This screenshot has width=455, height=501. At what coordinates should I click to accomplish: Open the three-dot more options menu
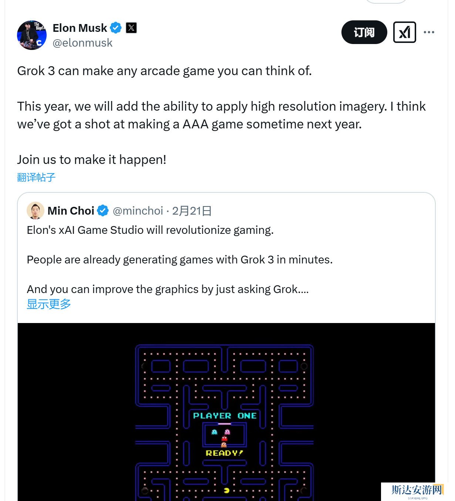pyautogui.click(x=429, y=32)
